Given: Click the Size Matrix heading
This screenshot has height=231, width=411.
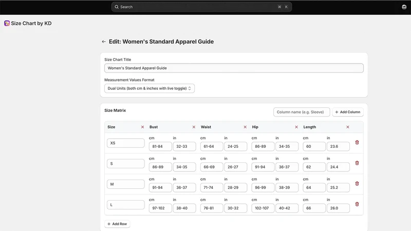Looking at the screenshot, I should 115,110.
